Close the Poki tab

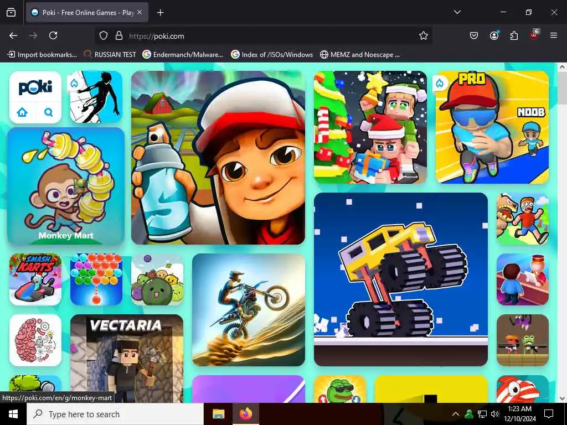[140, 12]
